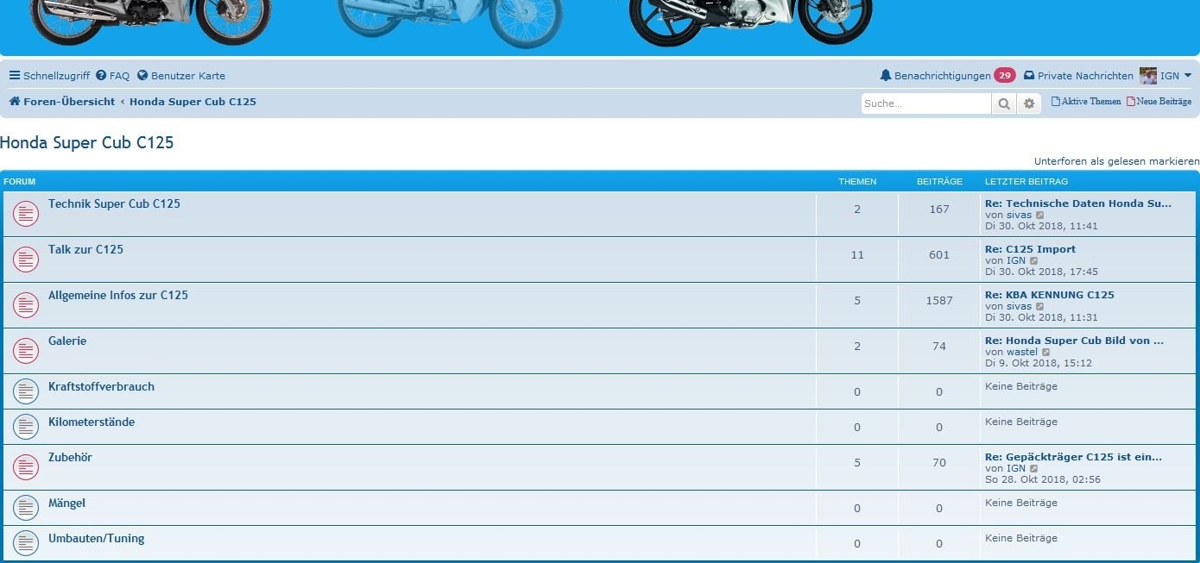Open advanced search gear icon

point(1028,103)
